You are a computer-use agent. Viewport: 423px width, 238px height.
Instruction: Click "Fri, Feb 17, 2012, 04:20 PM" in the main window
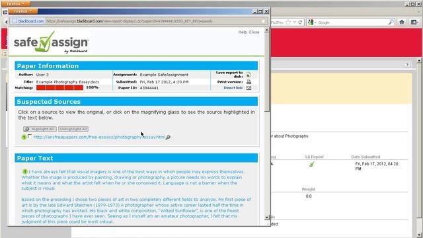coord(377,166)
